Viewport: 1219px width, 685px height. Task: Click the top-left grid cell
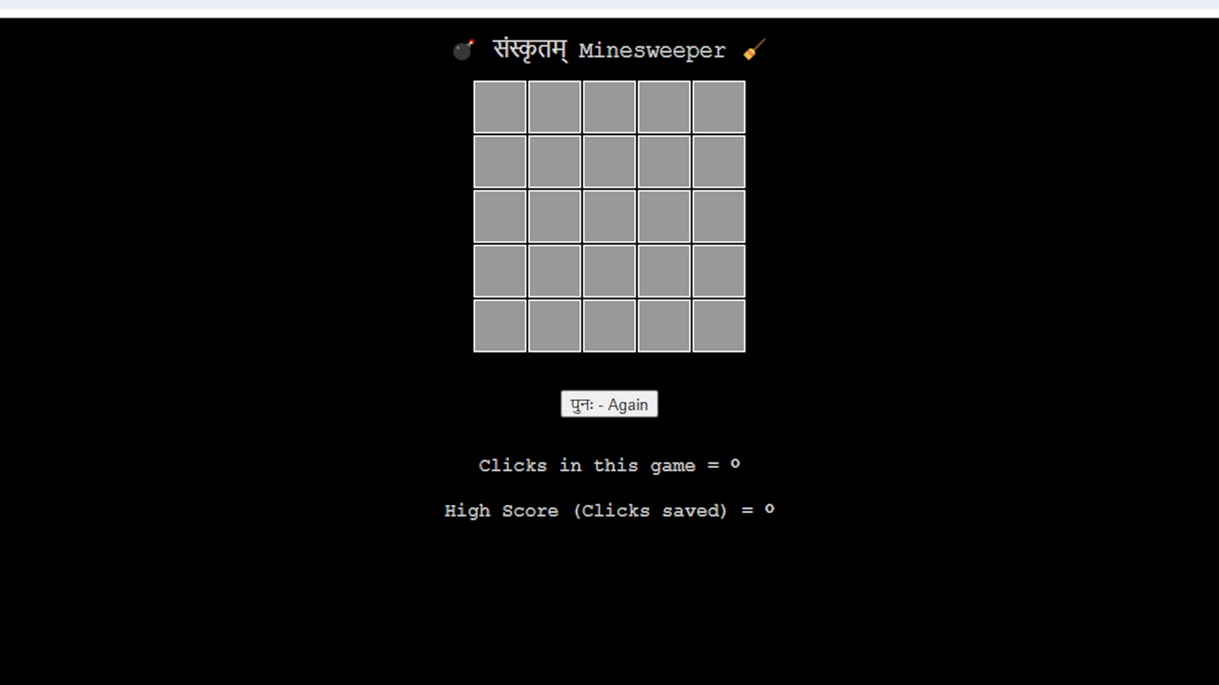pos(500,107)
